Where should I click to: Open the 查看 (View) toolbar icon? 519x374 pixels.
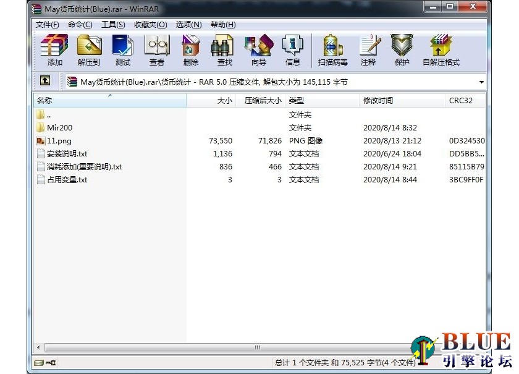[156, 50]
